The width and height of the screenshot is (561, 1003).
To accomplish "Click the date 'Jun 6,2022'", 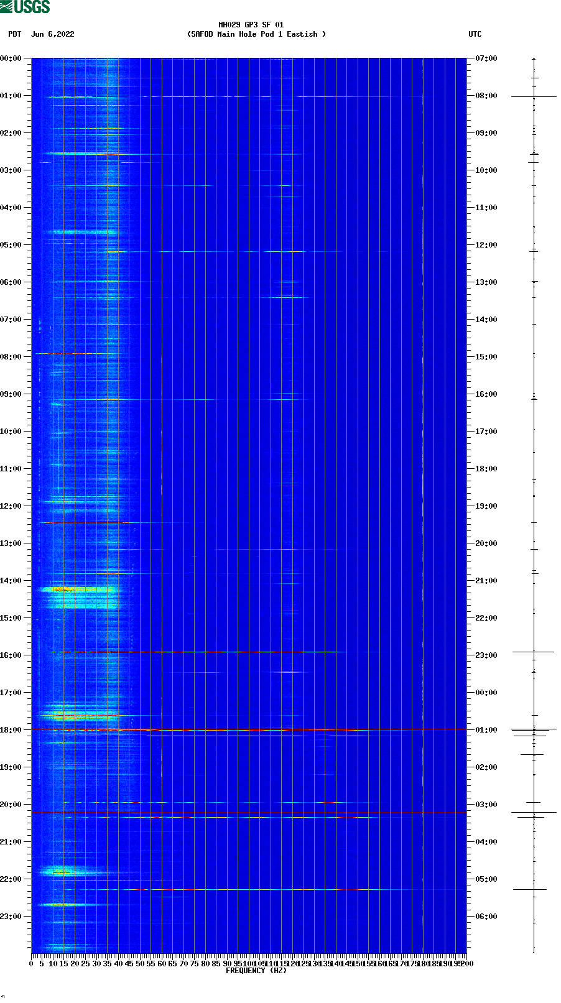I will pos(53,34).
